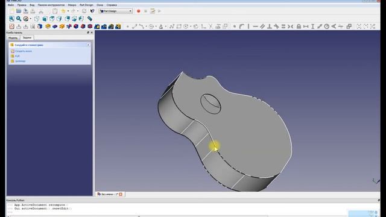Fit all content in view
Screen dimensions: 386x217
pyautogui.click(x=11, y=19)
